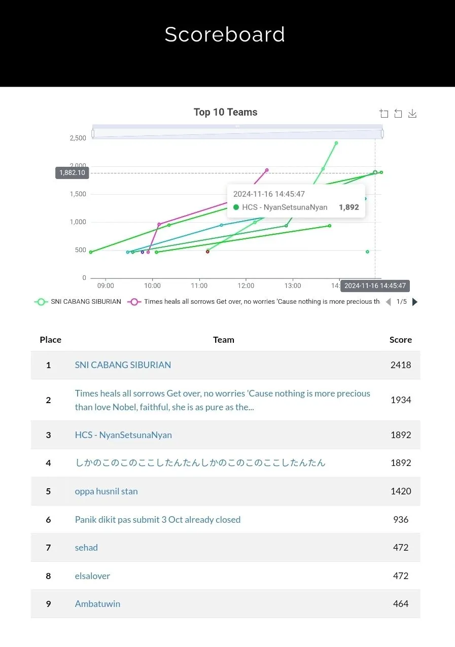The height and width of the screenshot is (647, 455).
Task: Open oppa husnil stan team page
Action: point(106,491)
